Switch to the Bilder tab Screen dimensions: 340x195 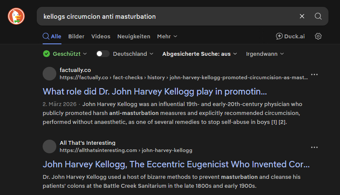point(76,36)
